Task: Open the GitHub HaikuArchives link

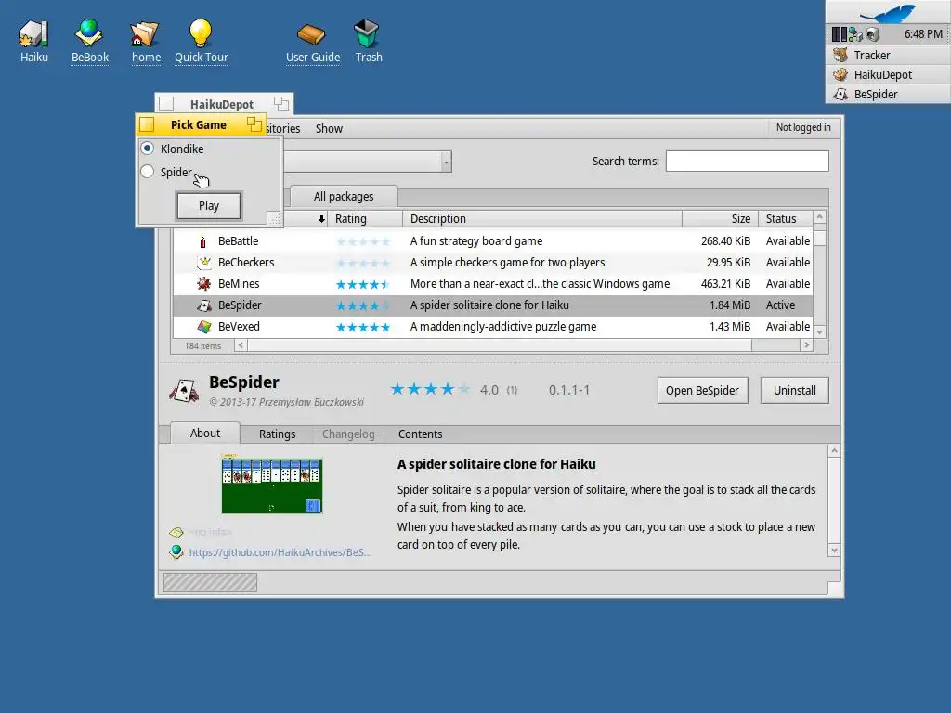Action: (280, 552)
